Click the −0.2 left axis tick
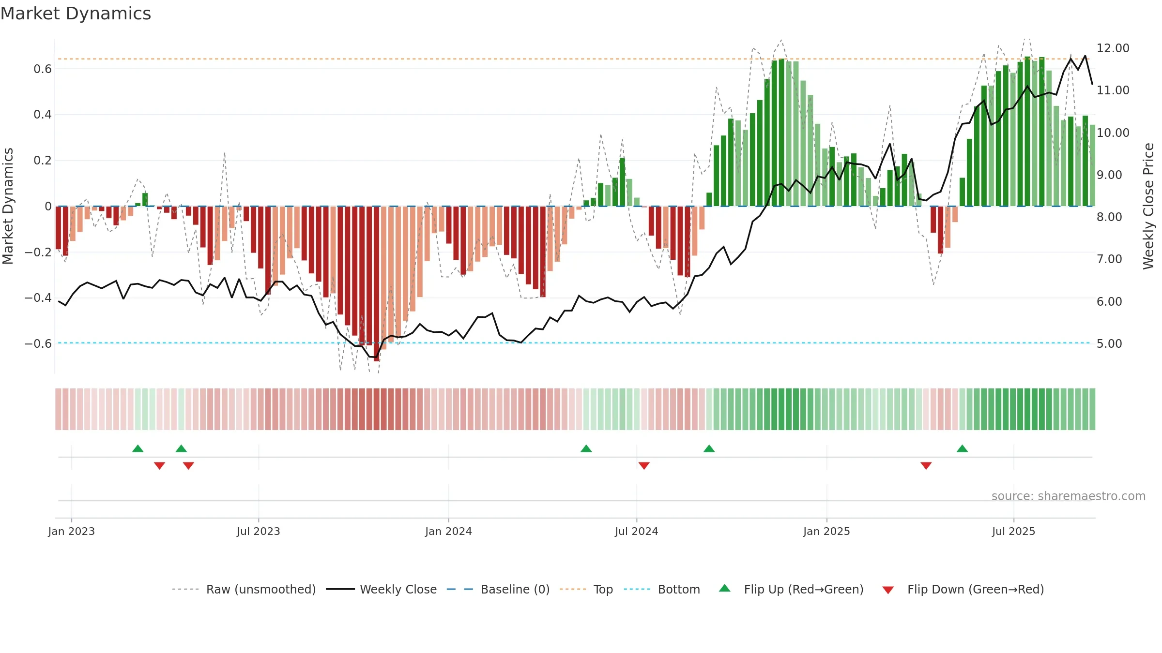The height and width of the screenshot is (653, 1162). click(x=38, y=252)
